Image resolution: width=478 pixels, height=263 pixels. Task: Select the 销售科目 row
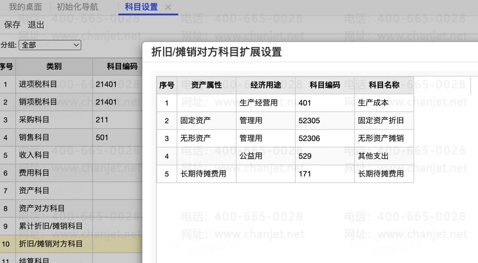[71, 138]
